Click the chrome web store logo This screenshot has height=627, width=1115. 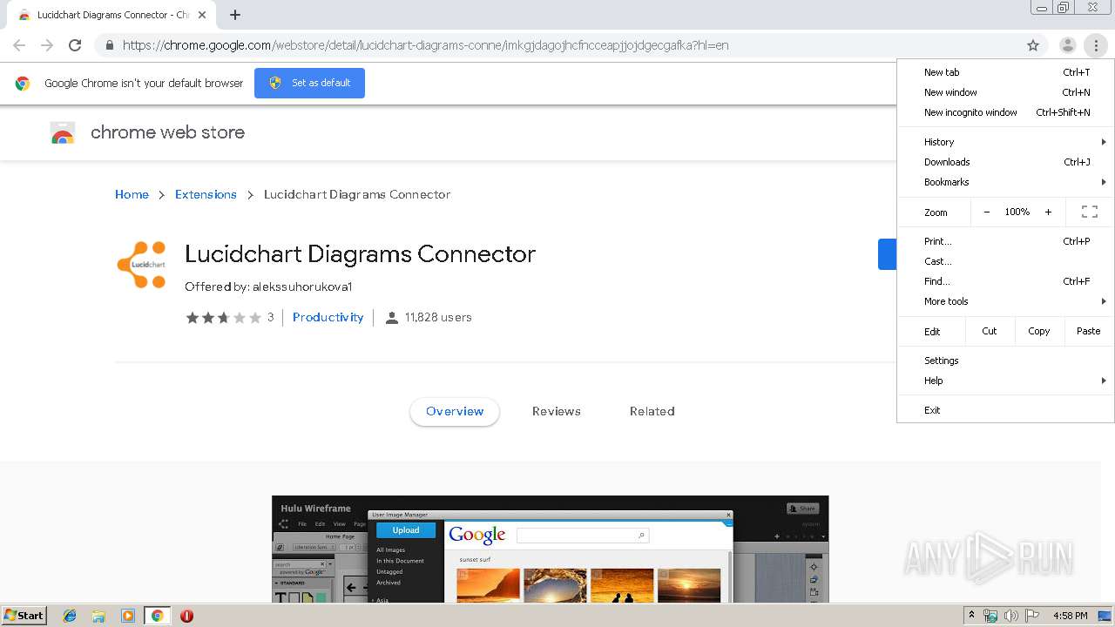[x=63, y=132]
